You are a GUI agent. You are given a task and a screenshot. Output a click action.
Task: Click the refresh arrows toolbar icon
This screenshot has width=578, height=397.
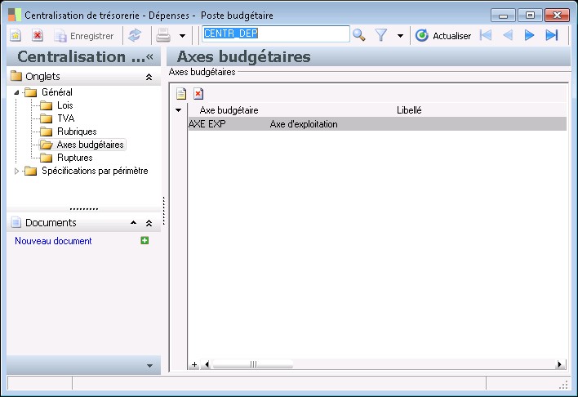pos(135,36)
